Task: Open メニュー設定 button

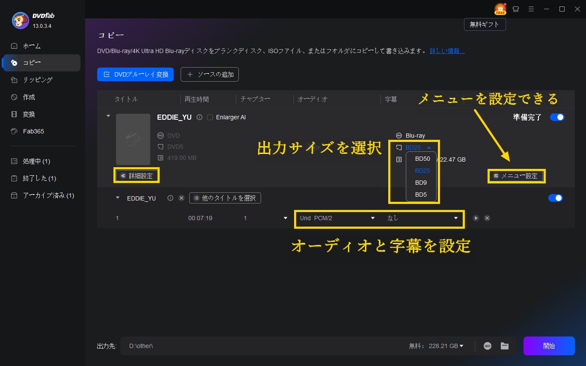Action: click(516, 176)
